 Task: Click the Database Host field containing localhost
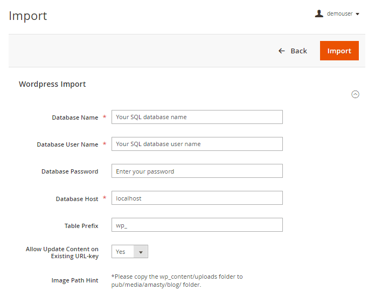pyautogui.click(x=197, y=198)
